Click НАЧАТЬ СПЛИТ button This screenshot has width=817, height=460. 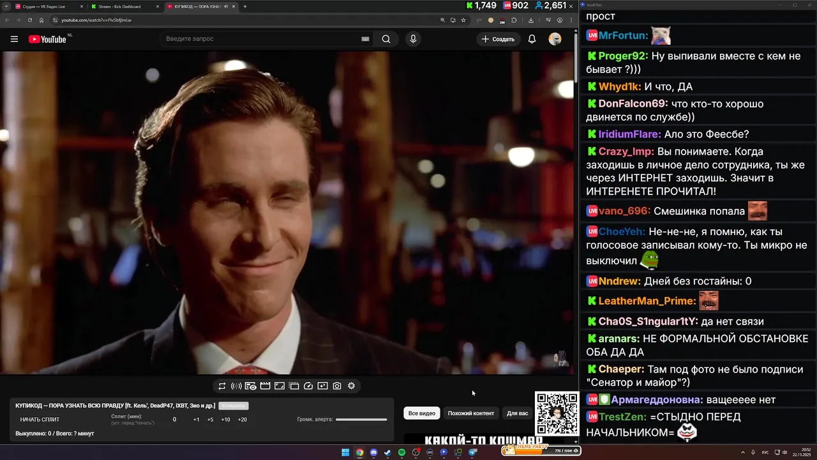pyautogui.click(x=40, y=420)
